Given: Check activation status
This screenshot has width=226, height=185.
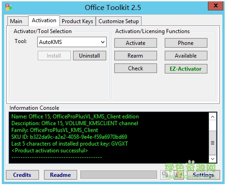Looking at the screenshot, I should pos(136,68).
